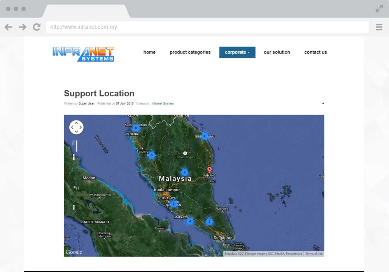Click the Infranet Systems logo
Screen dimensions: 389x272
click(x=83, y=54)
